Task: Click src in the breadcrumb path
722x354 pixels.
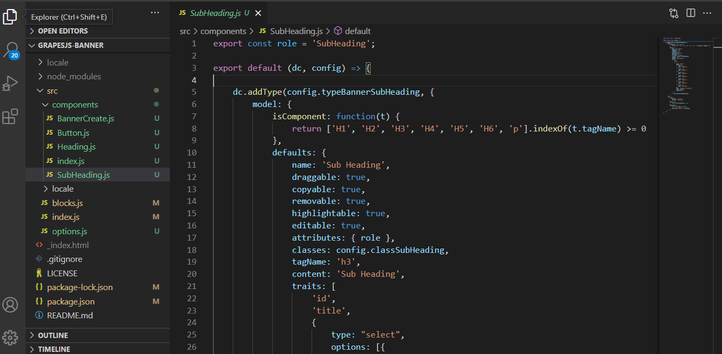Action: pyautogui.click(x=185, y=31)
